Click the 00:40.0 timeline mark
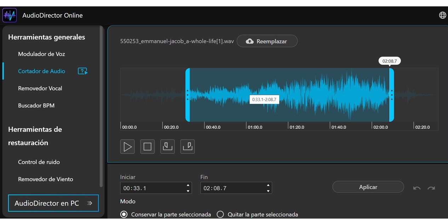This screenshot has width=448, height=220. 213,127
